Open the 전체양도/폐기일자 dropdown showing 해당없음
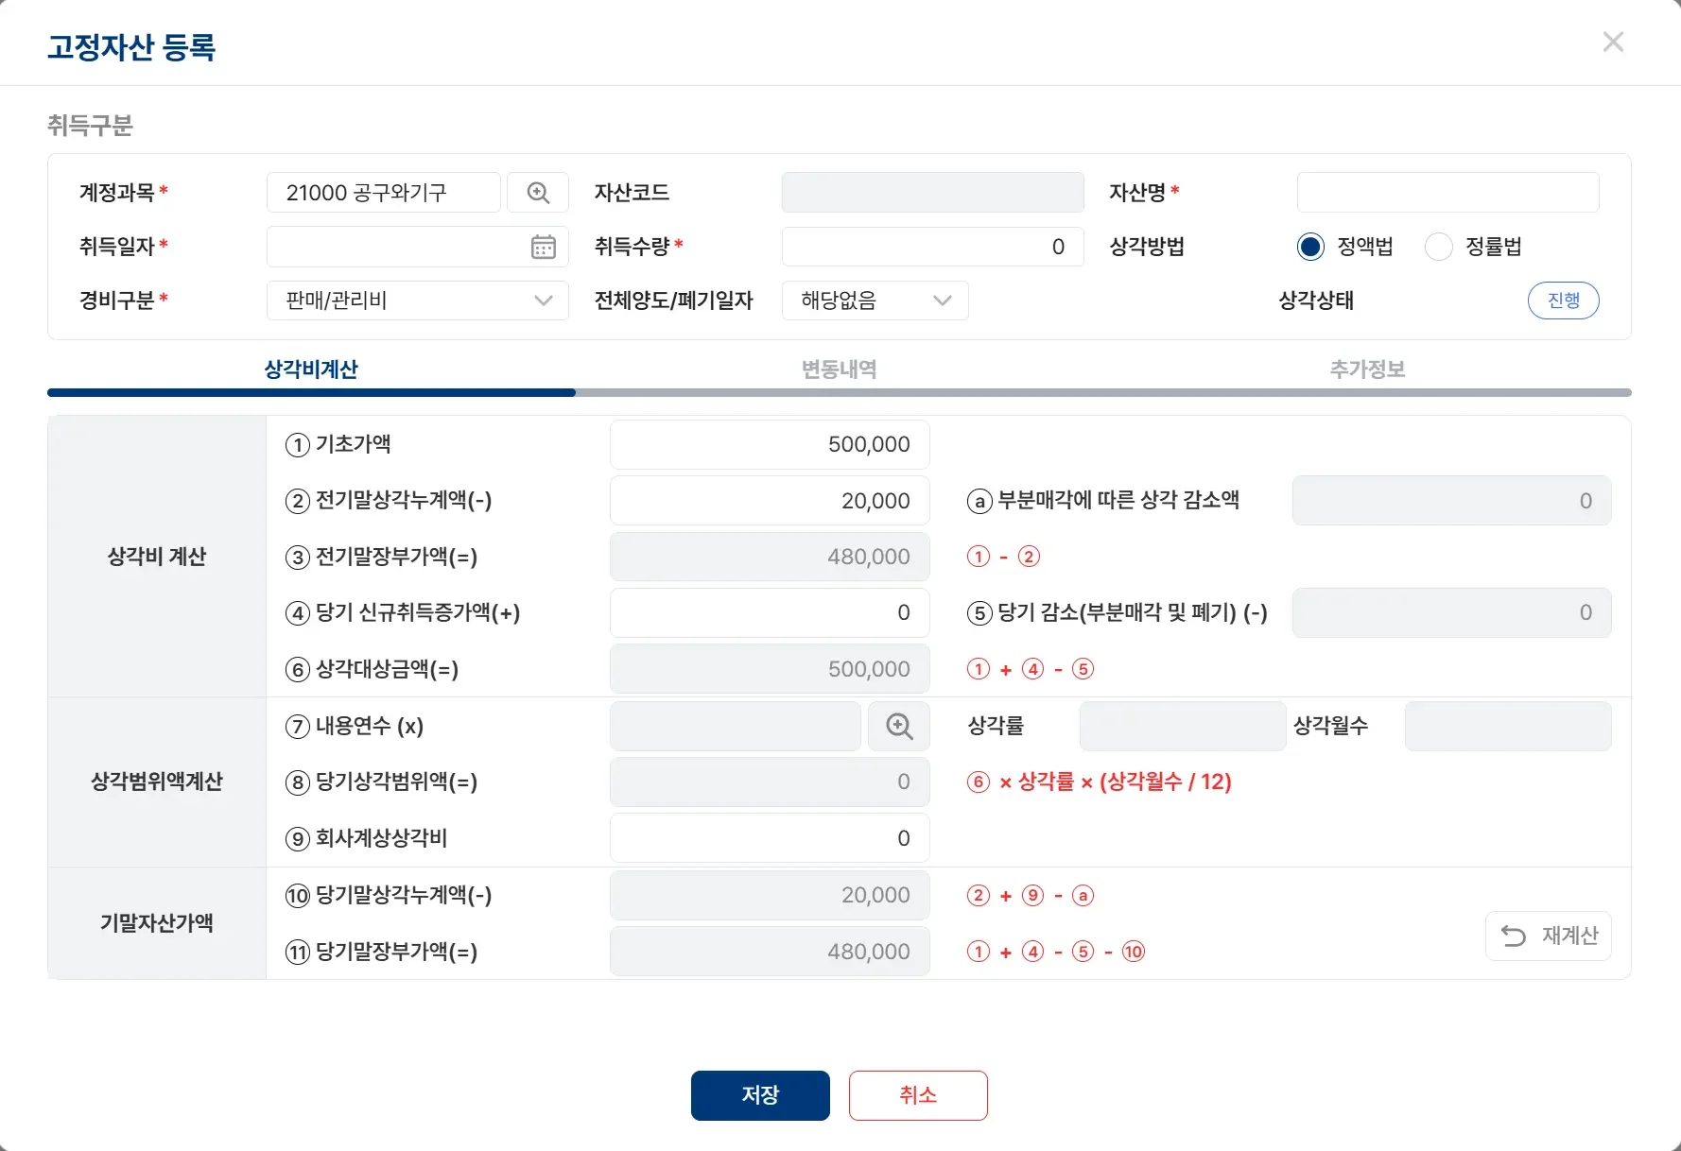This screenshot has width=1681, height=1151. pyautogui.click(x=873, y=301)
